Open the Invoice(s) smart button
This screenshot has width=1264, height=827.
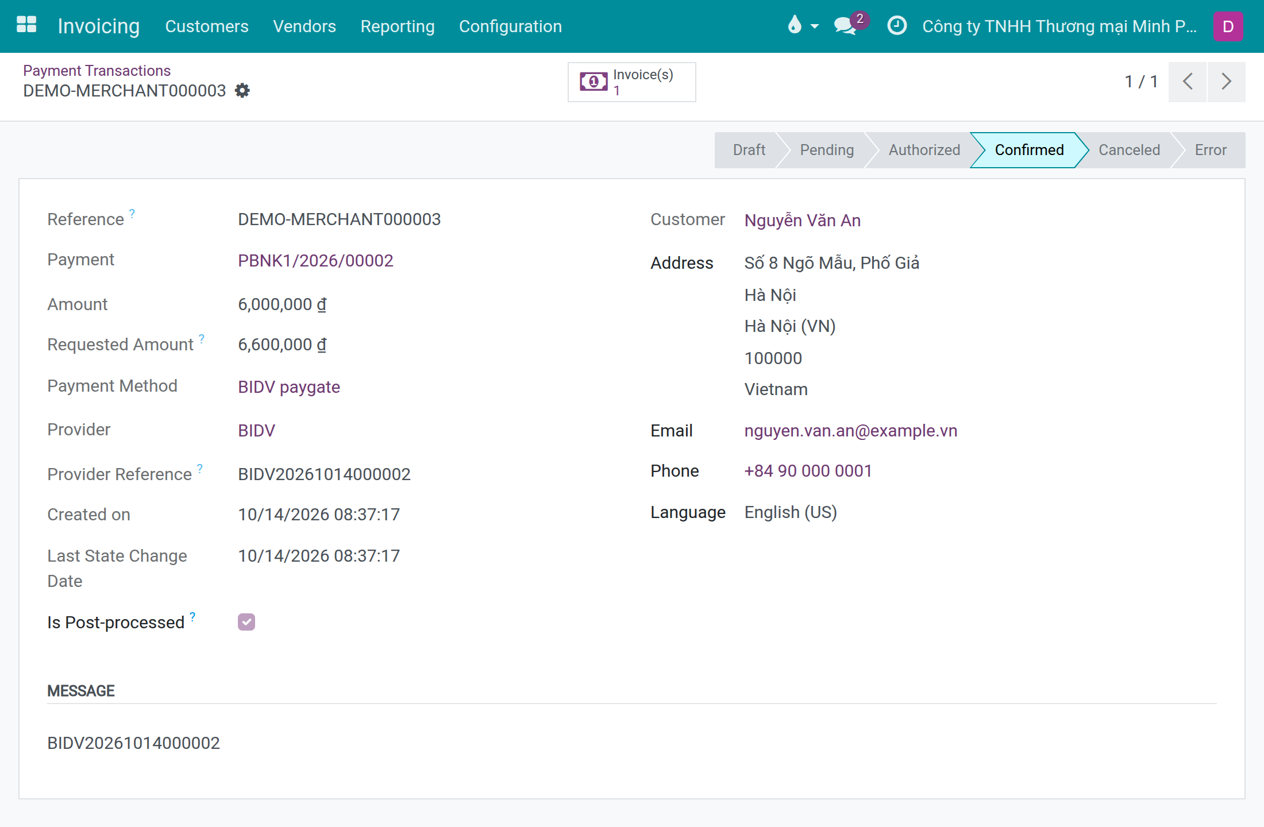(x=631, y=82)
